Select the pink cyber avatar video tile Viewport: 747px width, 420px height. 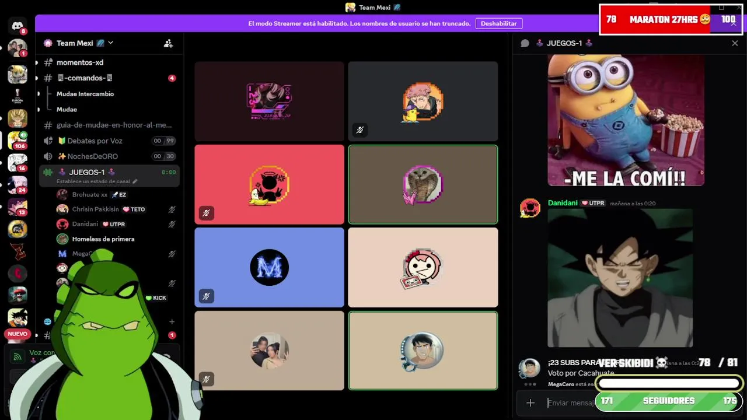click(269, 101)
